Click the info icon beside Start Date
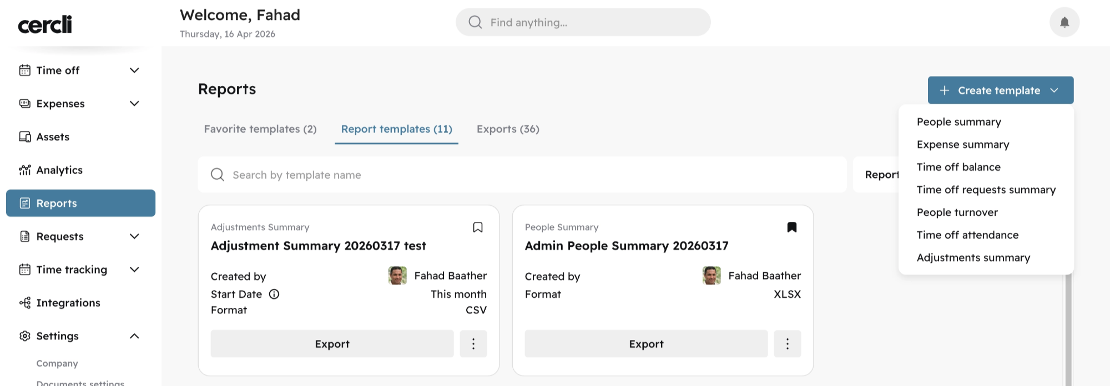1110x386 pixels. click(274, 294)
